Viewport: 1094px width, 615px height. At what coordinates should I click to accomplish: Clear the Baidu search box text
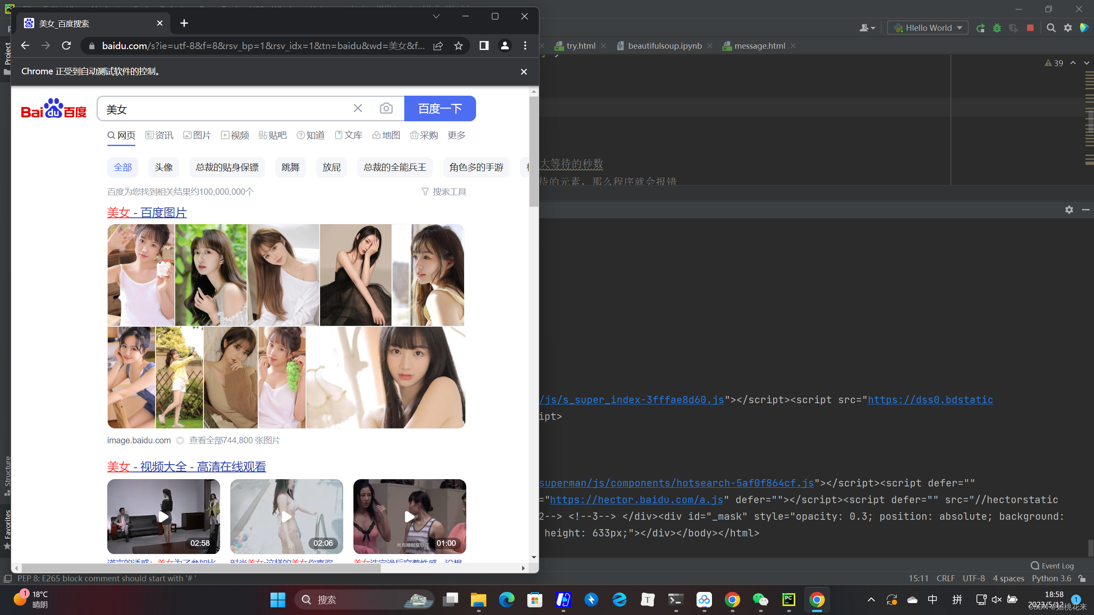coord(358,108)
